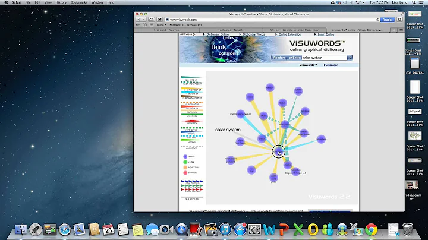Open the File menu in menu bar

[x=28, y=2]
